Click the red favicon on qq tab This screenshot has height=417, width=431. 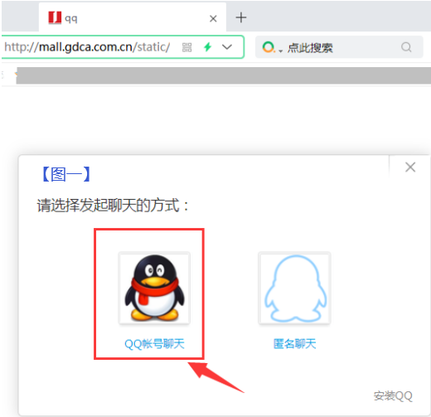tap(55, 17)
